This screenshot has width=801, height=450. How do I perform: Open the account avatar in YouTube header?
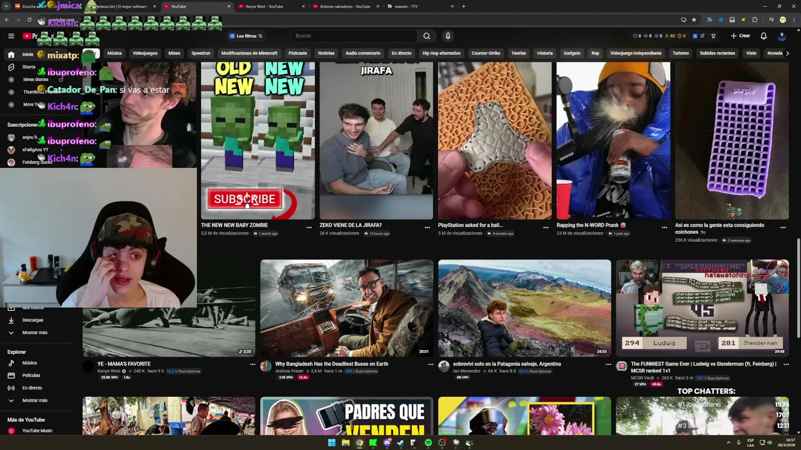tap(782, 36)
